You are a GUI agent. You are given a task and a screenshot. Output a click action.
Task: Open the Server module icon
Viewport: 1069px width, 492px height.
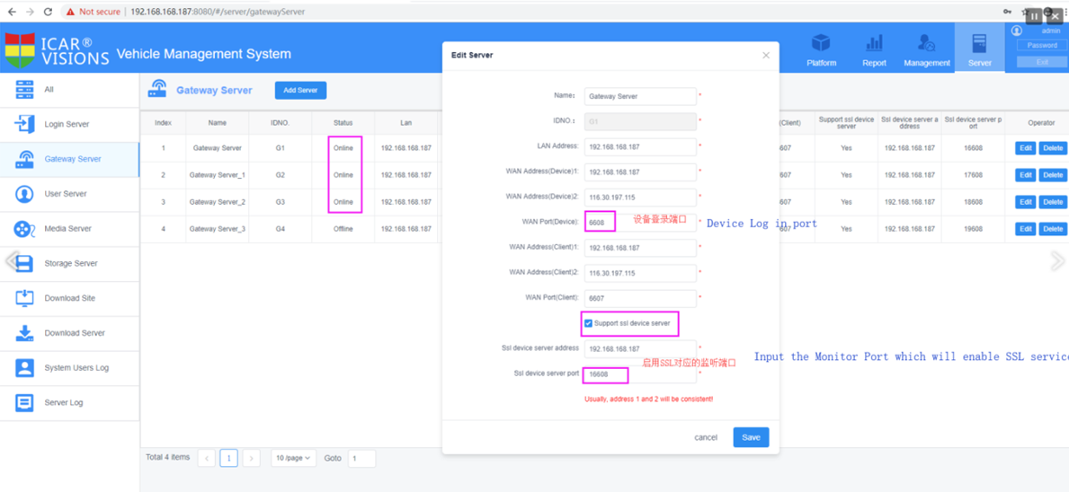point(980,44)
